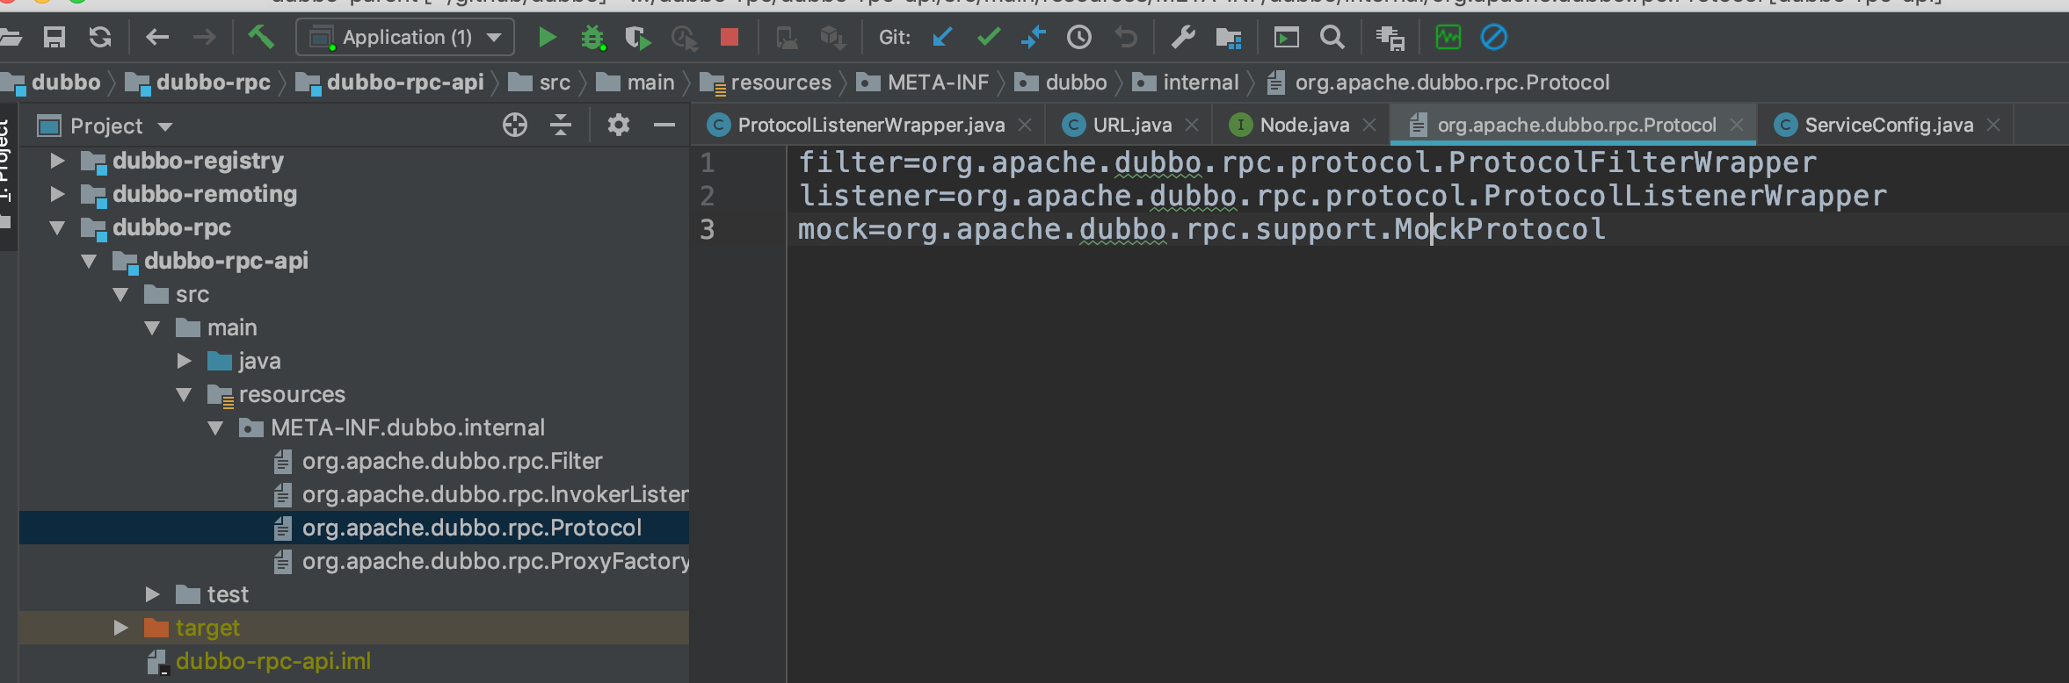Collapse the main folder arrow

click(x=152, y=327)
